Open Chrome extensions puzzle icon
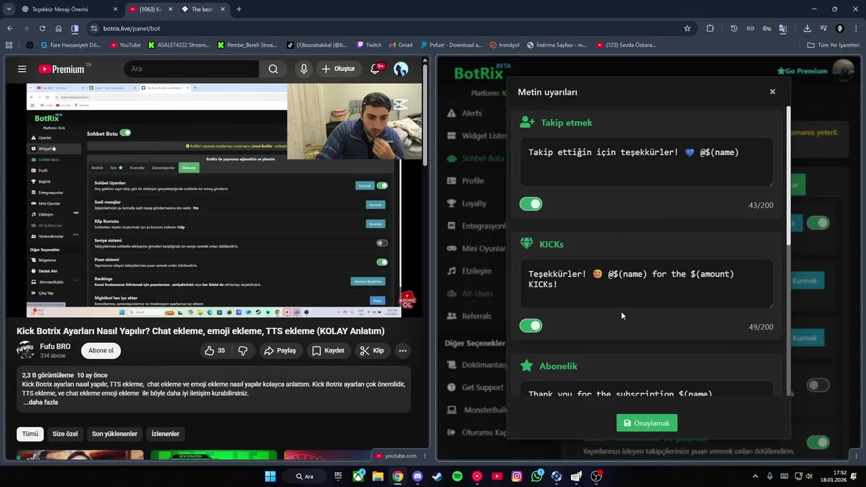 [x=710, y=28]
